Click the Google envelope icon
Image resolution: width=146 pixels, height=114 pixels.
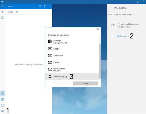tap(50, 49)
